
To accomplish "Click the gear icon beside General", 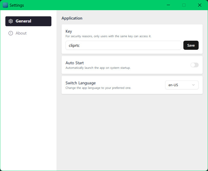I will click(x=11, y=21).
